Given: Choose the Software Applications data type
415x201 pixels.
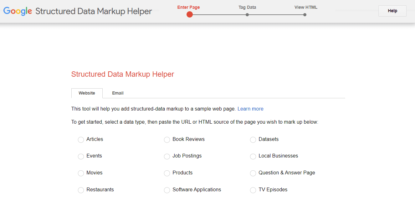Looking at the screenshot, I should 167,190.
